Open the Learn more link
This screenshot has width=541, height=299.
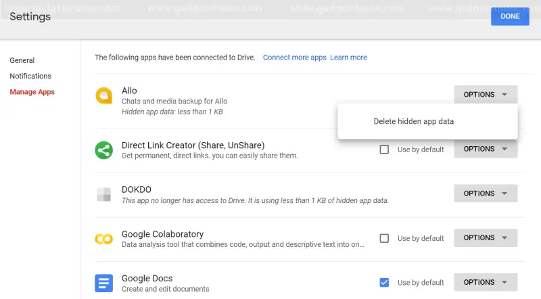click(x=348, y=57)
